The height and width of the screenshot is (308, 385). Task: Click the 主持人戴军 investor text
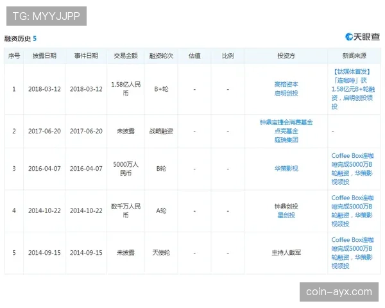(286, 253)
